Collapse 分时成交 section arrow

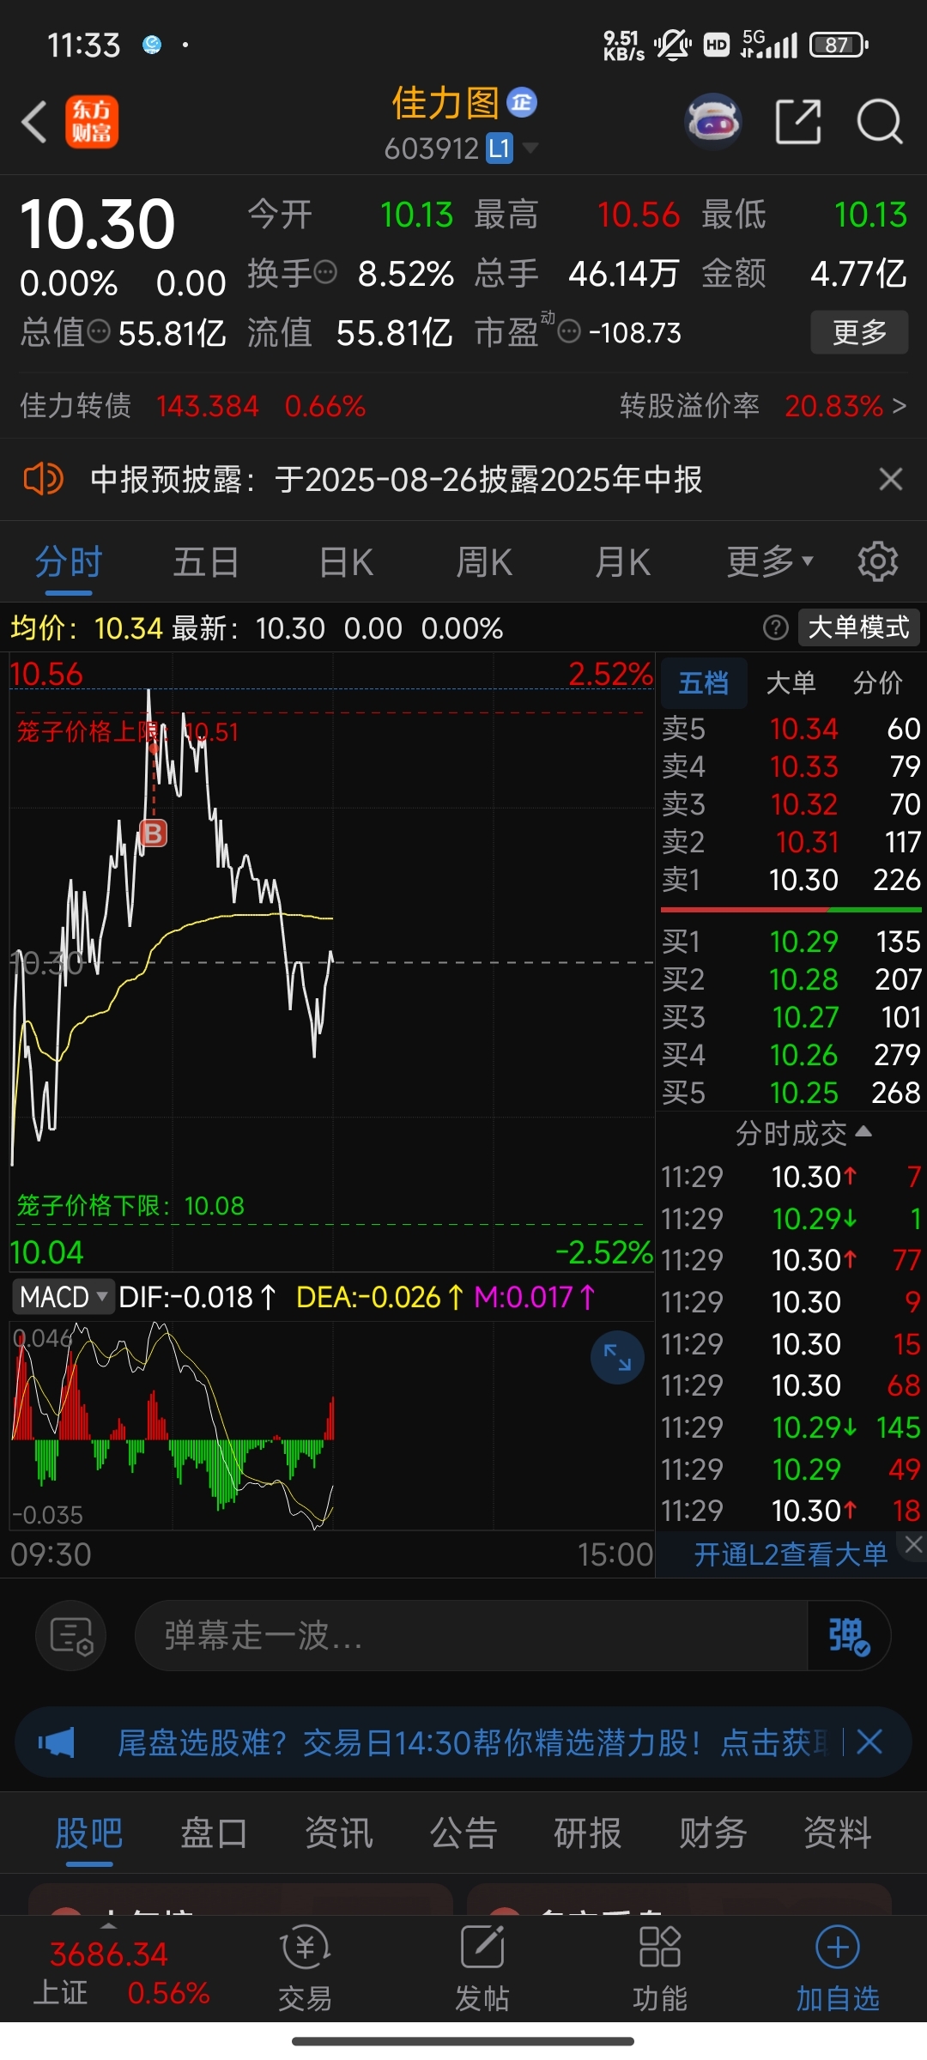863,1132
